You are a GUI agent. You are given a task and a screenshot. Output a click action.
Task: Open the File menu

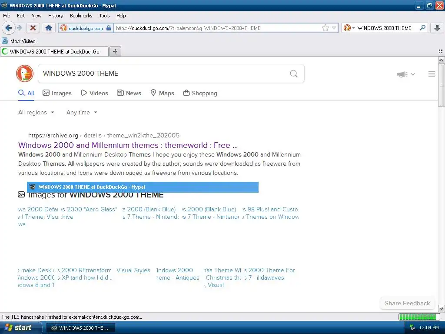coord(7,16)
